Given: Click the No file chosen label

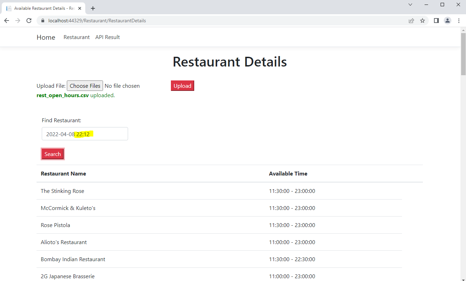Looking at the screenshot, I should 122,86.
